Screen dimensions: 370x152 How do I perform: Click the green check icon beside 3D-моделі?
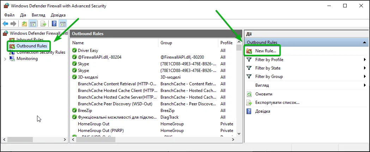(x=74, y=77)
